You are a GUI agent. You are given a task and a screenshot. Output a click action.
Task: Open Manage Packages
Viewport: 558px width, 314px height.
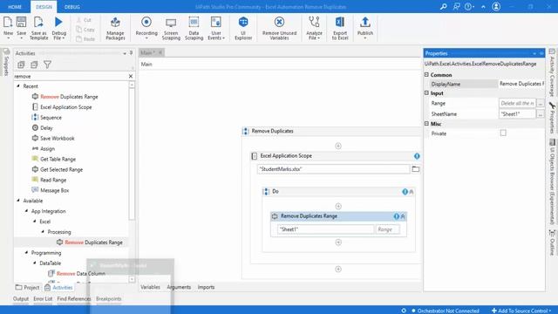pyautogui.click(x=115, y=27)
